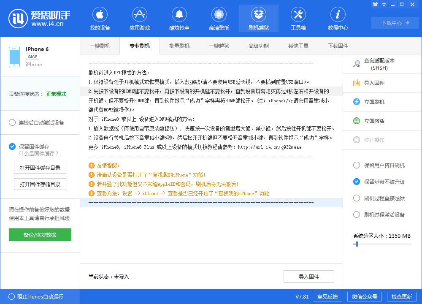Select 刷机过程直接越狱 option
The image size is (422, 304).
click(x=357, y=198)
